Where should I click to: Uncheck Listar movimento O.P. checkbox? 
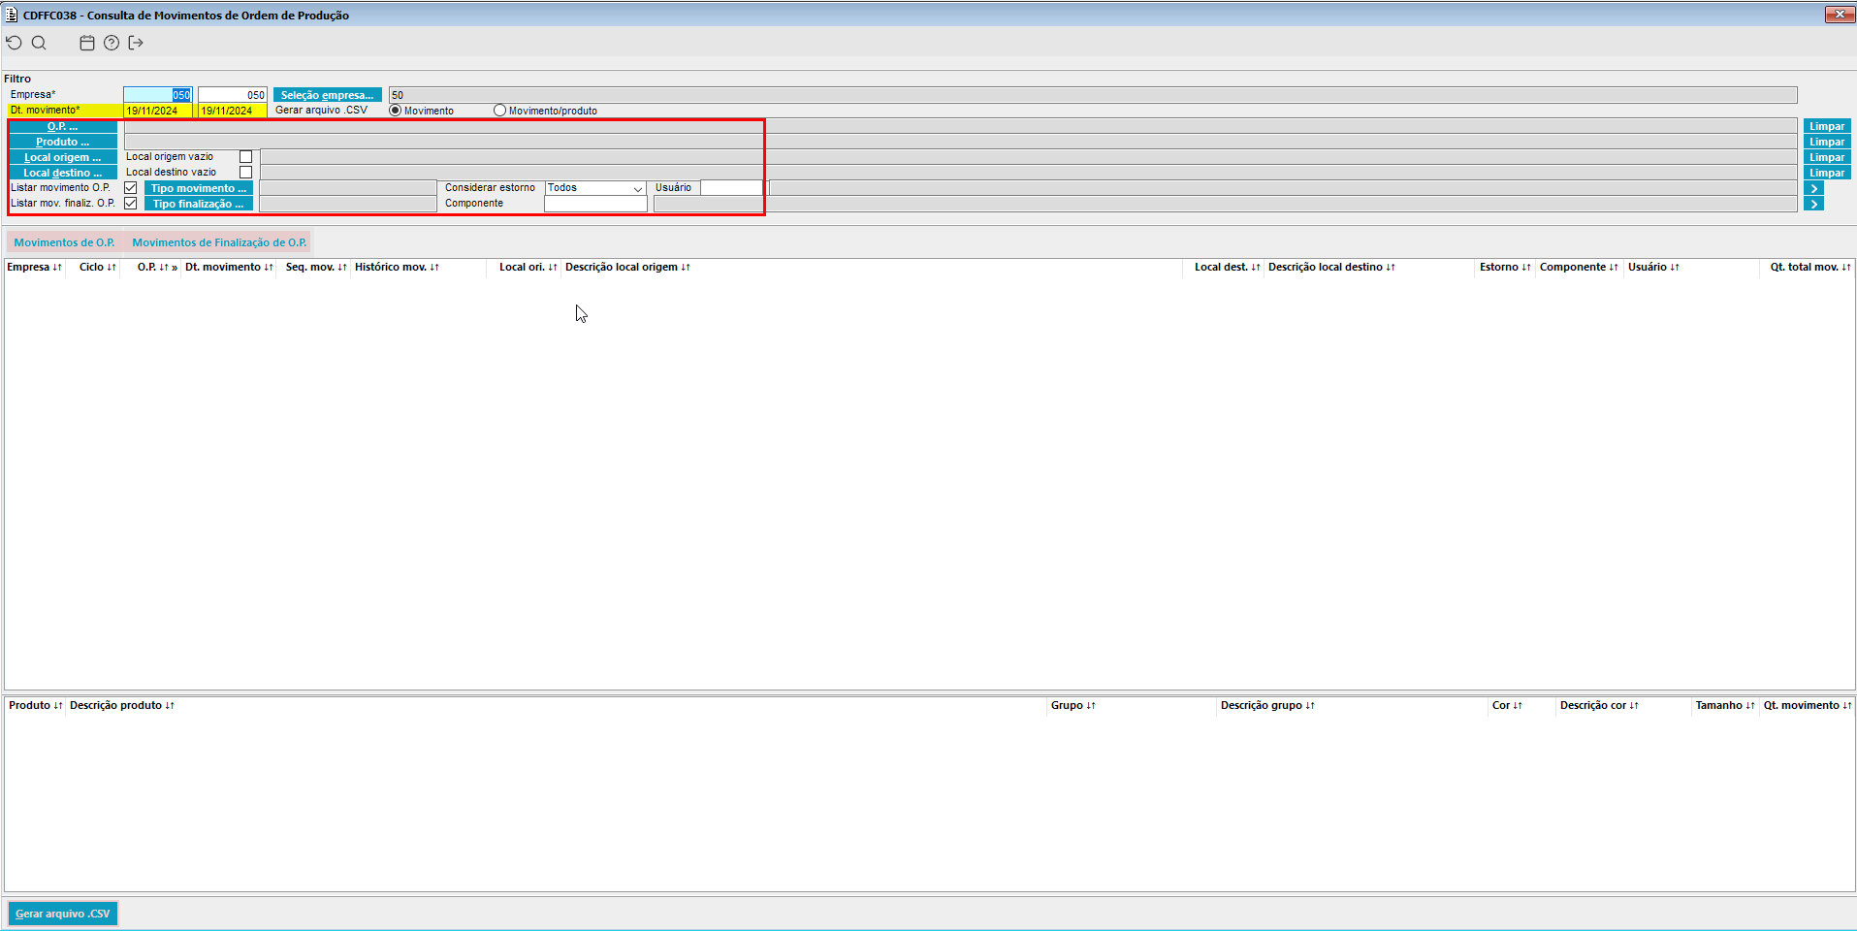point(130,188)
